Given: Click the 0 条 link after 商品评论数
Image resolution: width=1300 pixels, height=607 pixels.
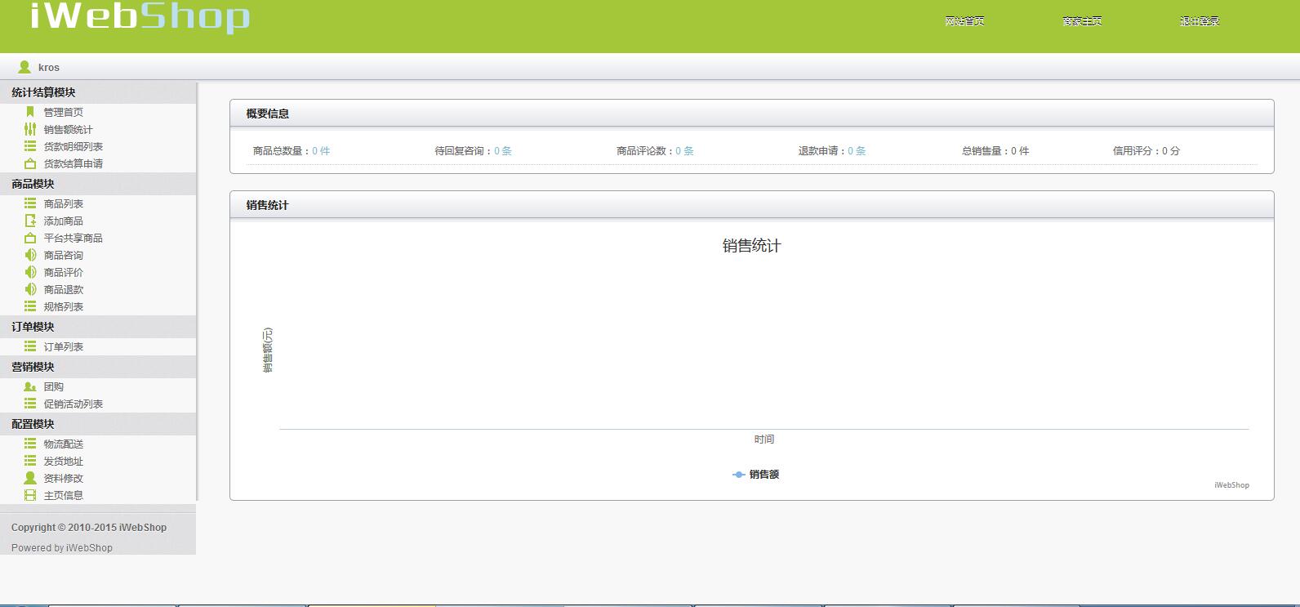Looking at the screenshot, I should [x=684, y=151].
